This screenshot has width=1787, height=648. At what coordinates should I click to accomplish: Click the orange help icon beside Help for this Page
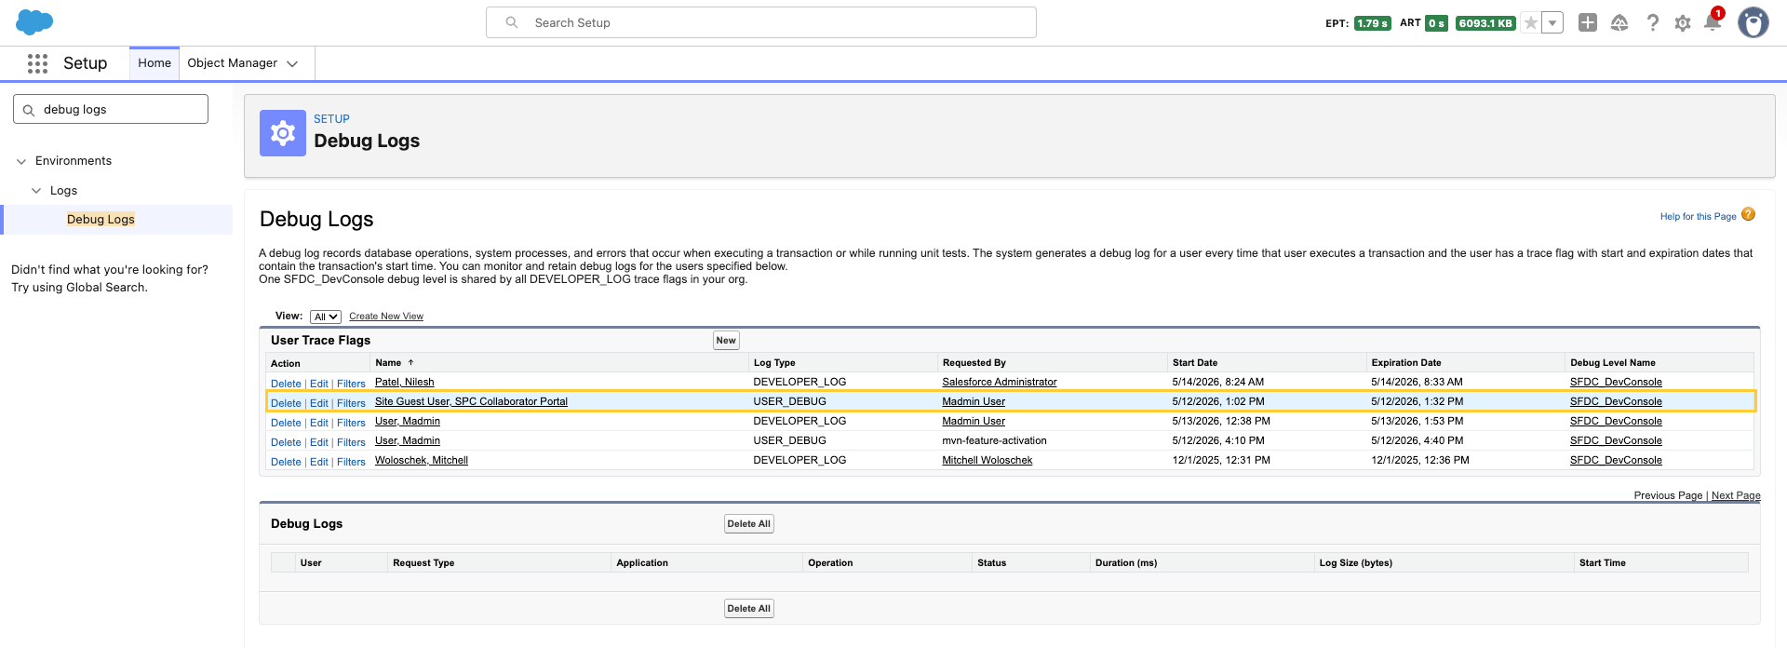click(1748, 214)
